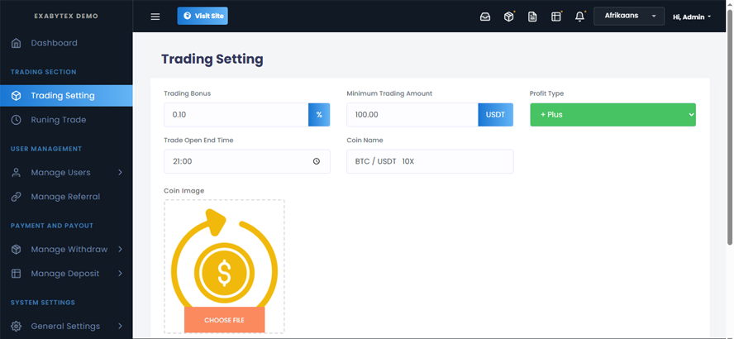Open the Afrikaans language dropdown

pos(629,16)
